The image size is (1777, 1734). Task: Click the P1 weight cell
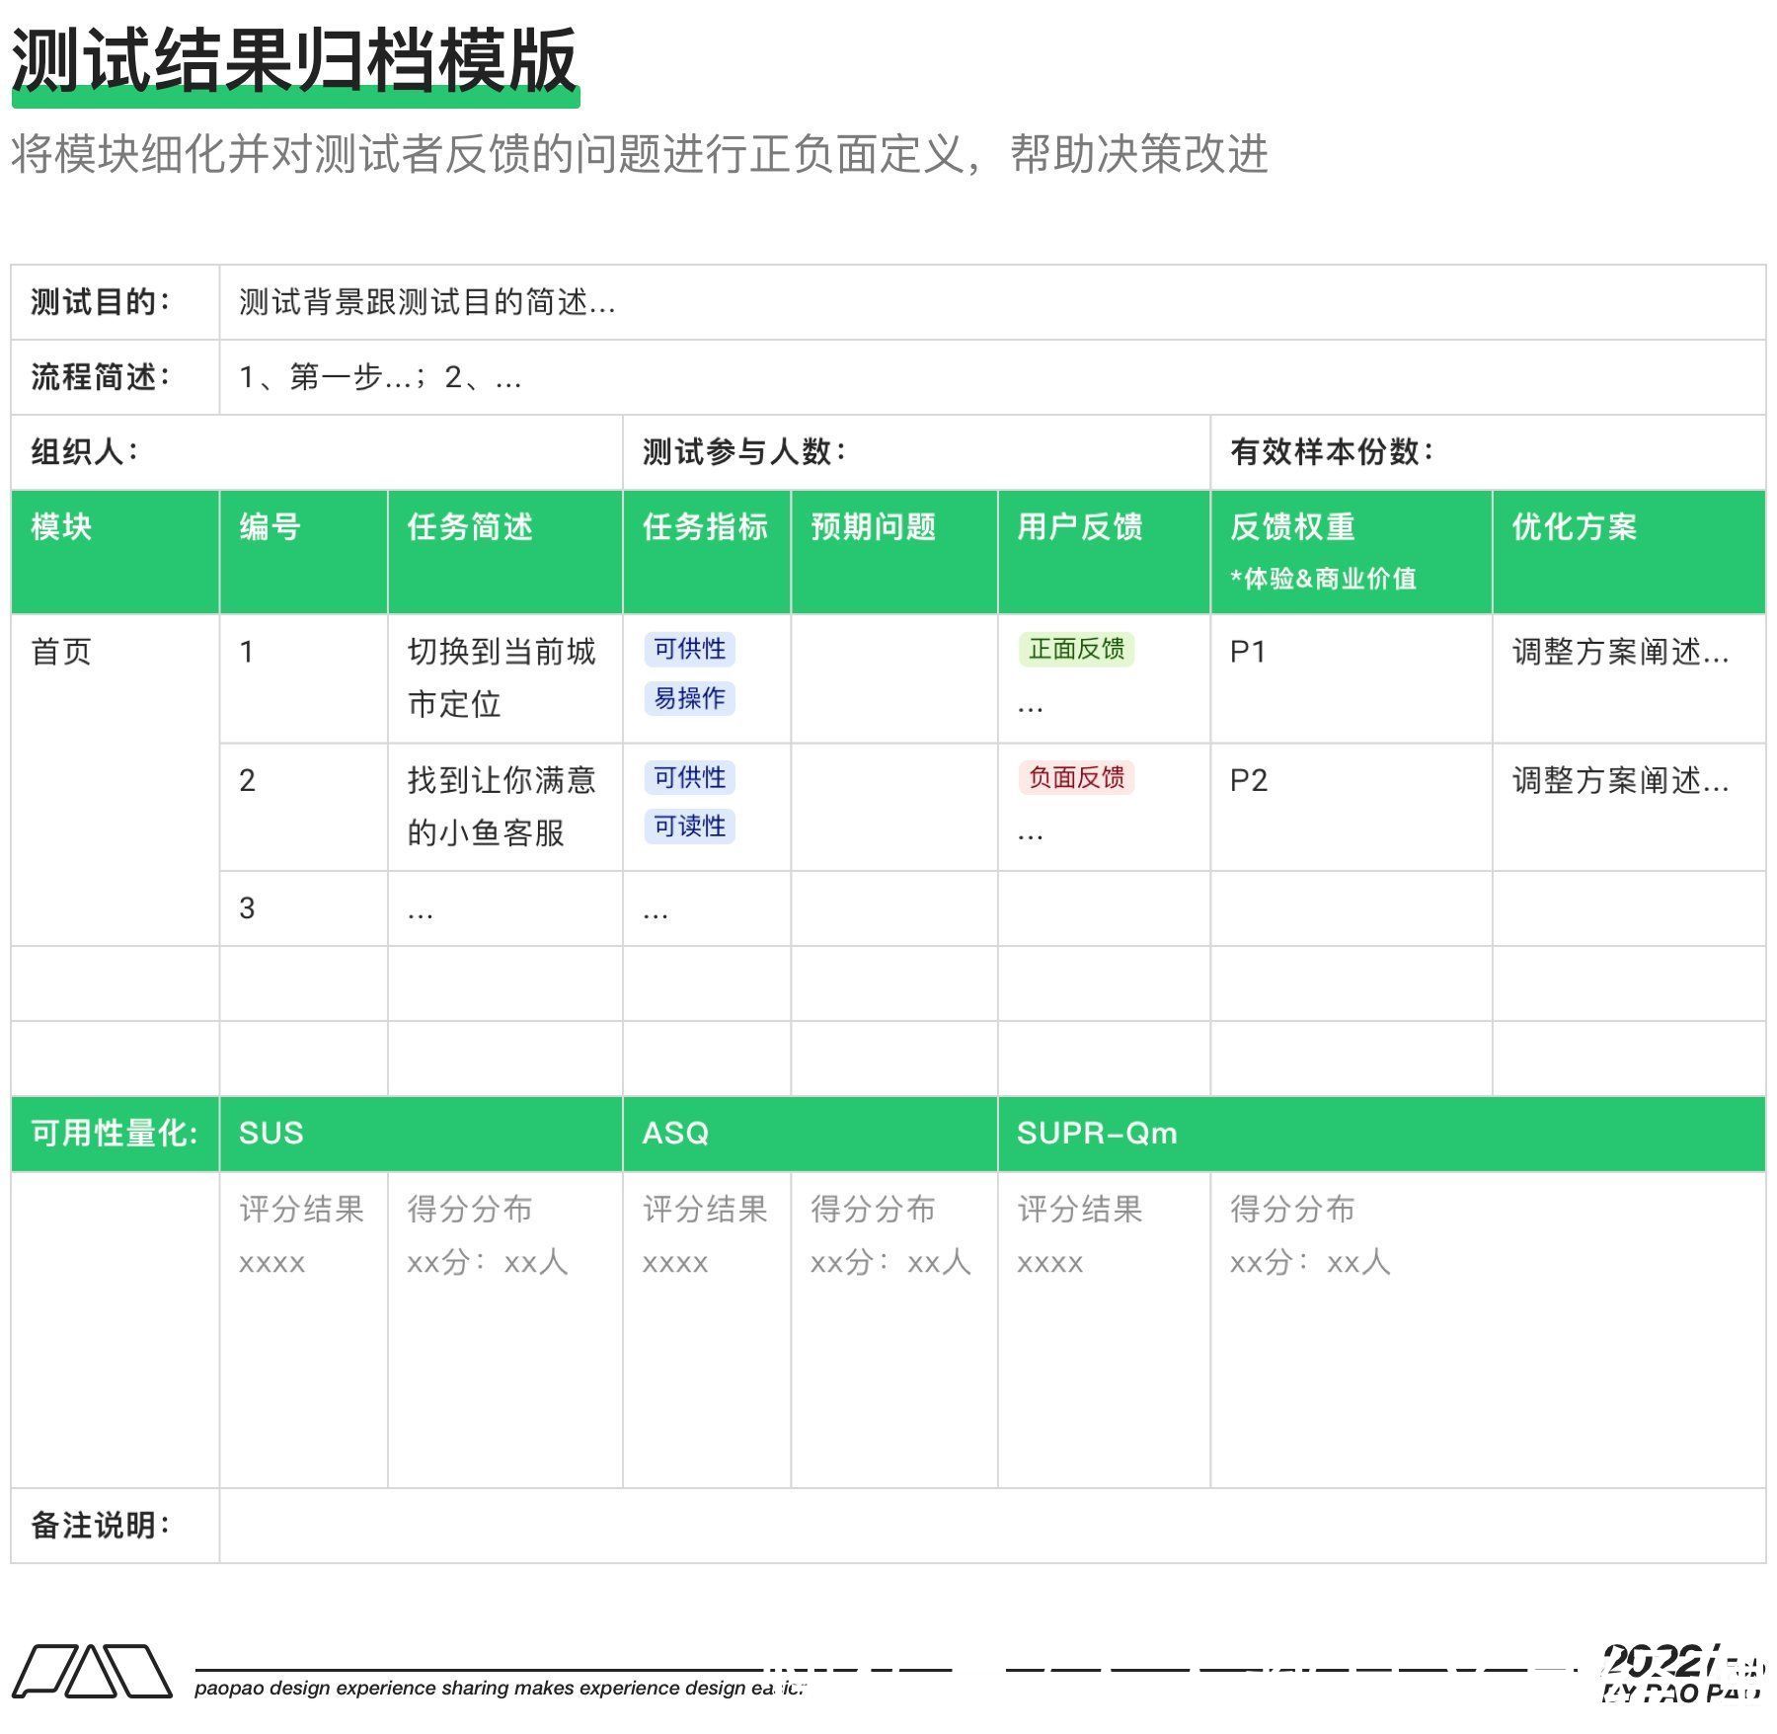1351,678
